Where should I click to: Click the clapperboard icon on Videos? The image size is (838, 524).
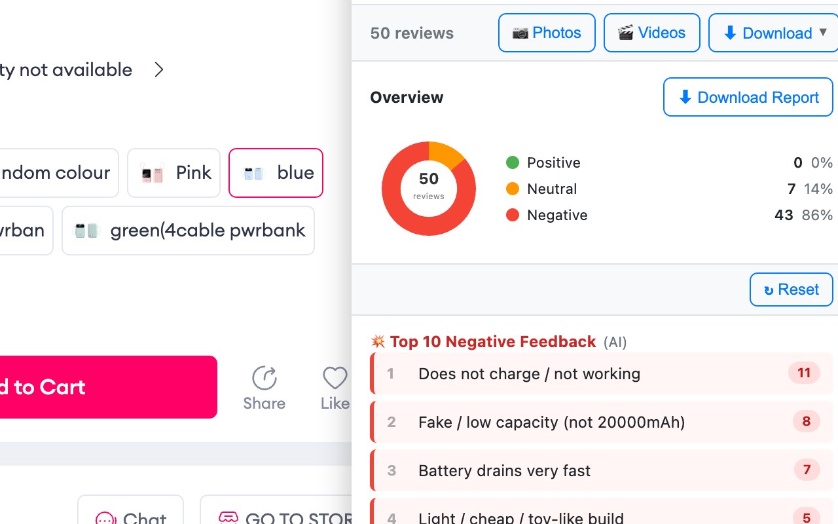pyautogui.click(x=625, y=33)
